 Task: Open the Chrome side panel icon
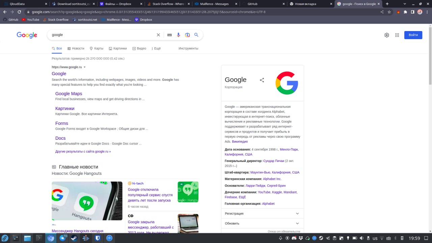coord(412,12)
